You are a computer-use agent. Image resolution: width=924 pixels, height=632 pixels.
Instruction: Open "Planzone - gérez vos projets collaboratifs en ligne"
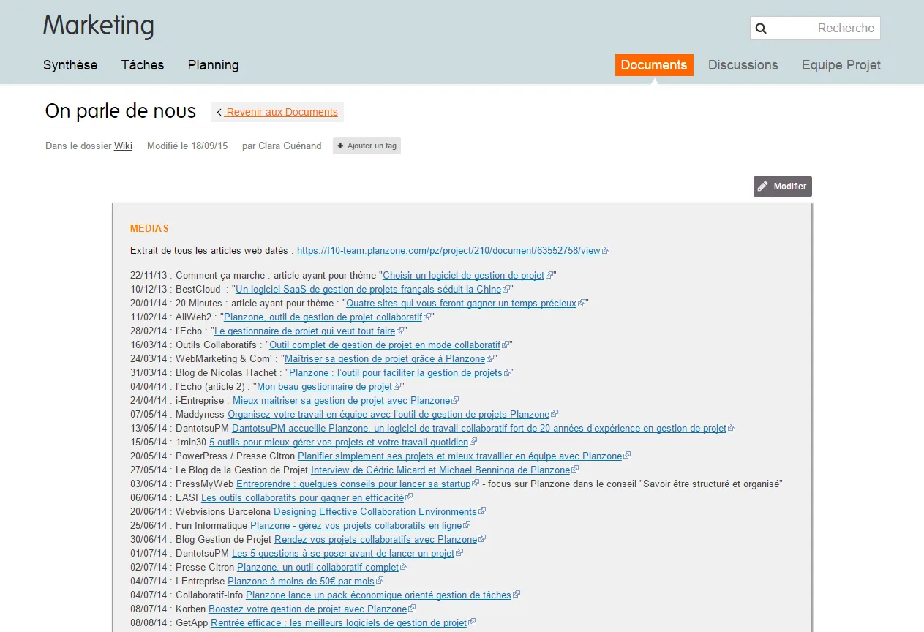pos(356,526)
